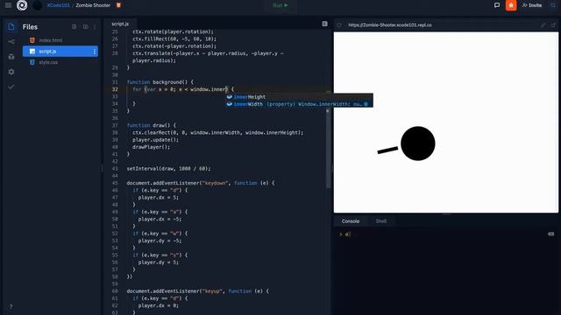
Task: Click the editor vertical scrollbar
Action: [x=327, y=148]
